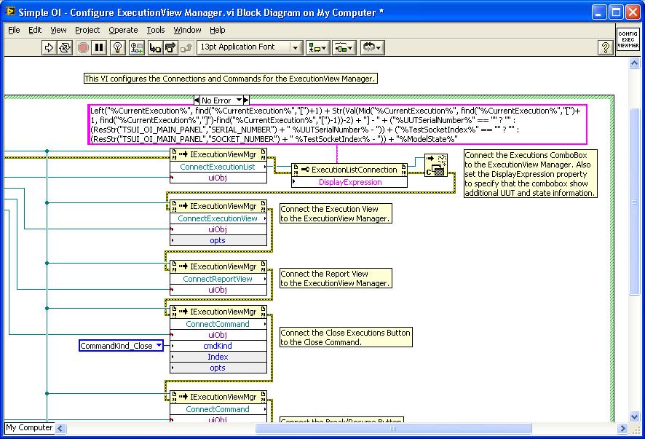Click the ConnectExecutionView method name

tap(218, 218)
